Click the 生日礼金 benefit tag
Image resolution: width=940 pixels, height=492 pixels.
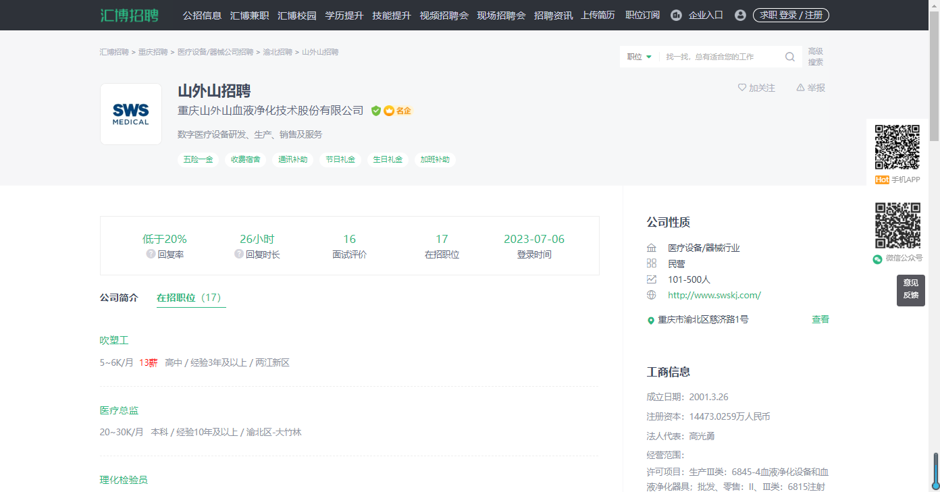pyautogui.click(x=388, y=160)
